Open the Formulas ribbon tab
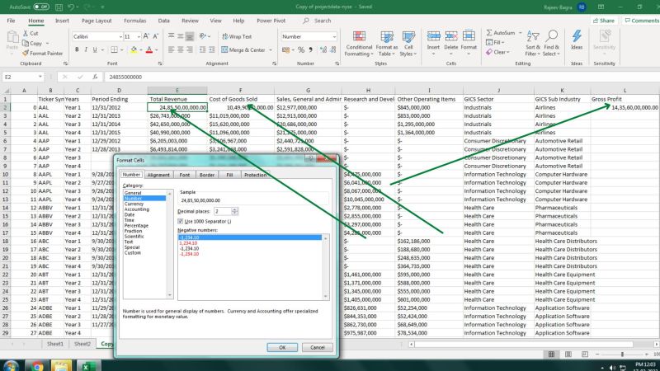Image resolution: width=660 pixels, height=371 pixels. pyautogui.click(x=135, y=21)
